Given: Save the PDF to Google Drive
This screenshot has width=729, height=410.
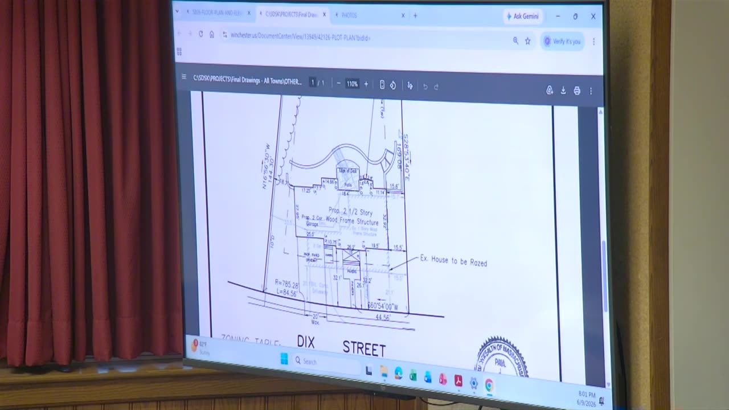Looking at the screenshot, I should point(550,90).
